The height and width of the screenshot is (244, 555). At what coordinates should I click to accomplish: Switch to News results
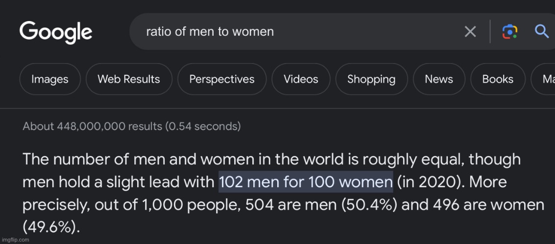439,79
